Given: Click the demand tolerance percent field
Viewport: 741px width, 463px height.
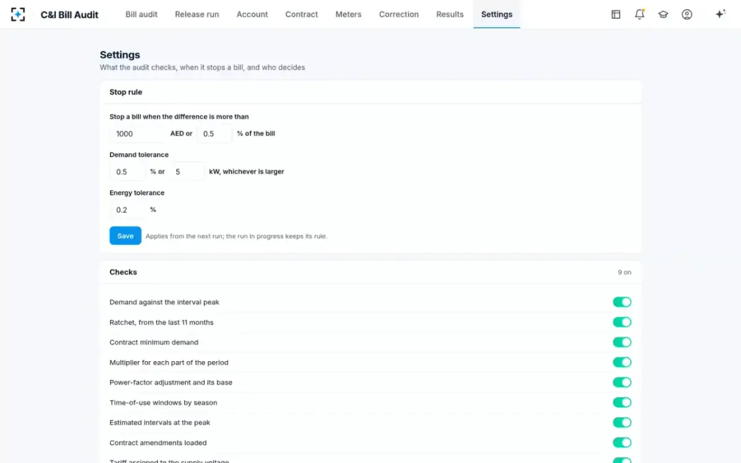Looking at the screenshot, I should (127, 172).
